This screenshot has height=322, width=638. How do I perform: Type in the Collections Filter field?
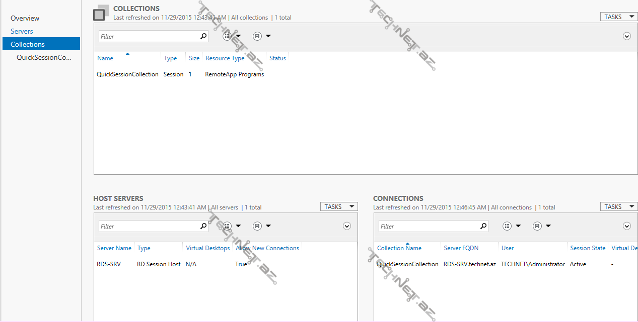pyautogui.click(x=149, y=36)
